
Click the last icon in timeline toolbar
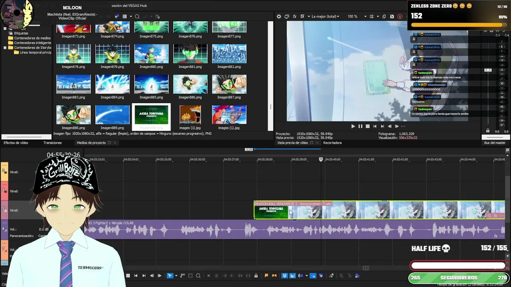click(x=357, y=275)
